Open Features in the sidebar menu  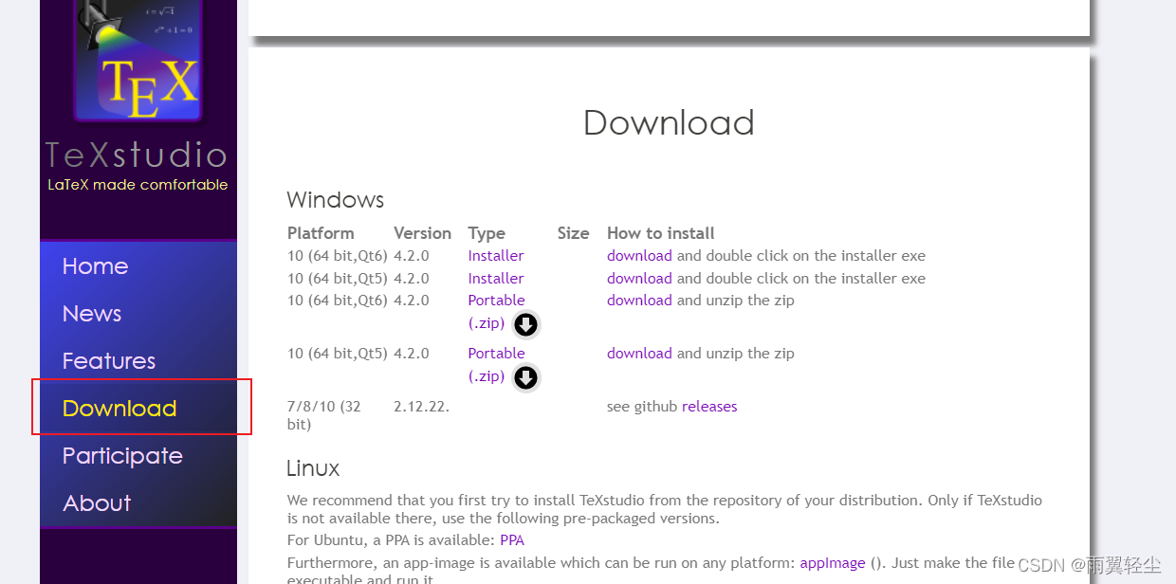click(109, 361)
